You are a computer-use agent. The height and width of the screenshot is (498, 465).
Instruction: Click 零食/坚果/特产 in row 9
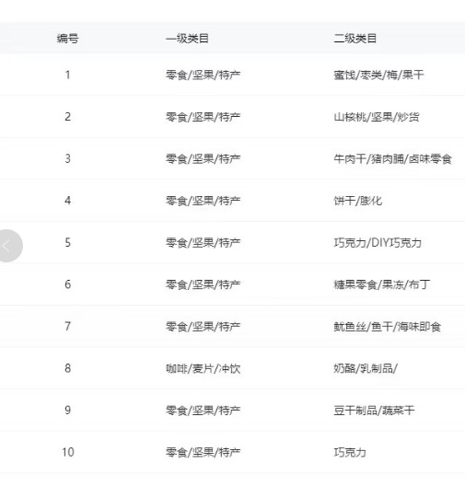pos(203,411)
